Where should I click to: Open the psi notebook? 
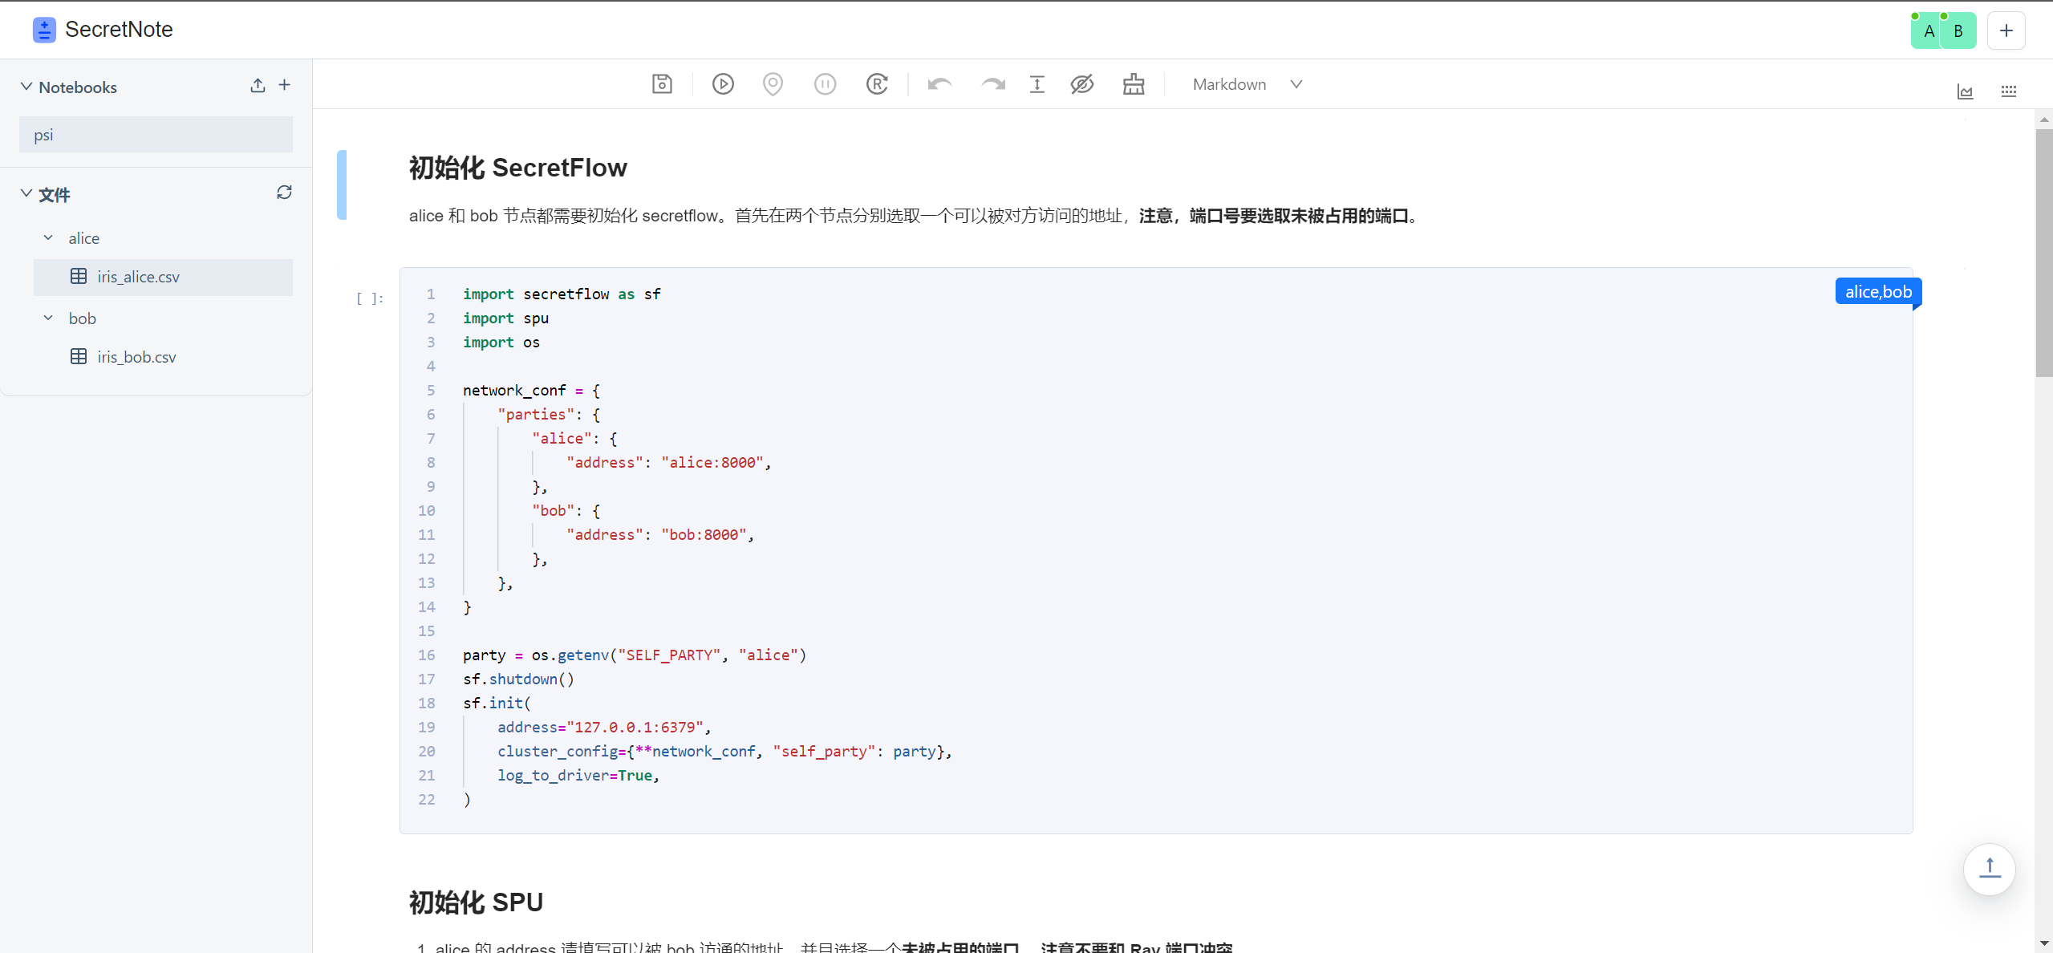[x=156, y=135]
